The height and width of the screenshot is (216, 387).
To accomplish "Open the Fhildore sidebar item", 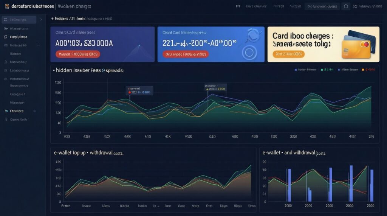I will click(17, 111).
